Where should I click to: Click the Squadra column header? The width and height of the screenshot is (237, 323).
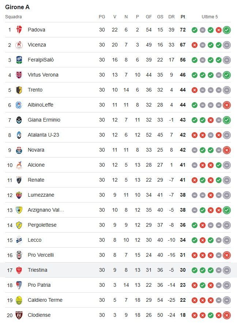[14, 17]
